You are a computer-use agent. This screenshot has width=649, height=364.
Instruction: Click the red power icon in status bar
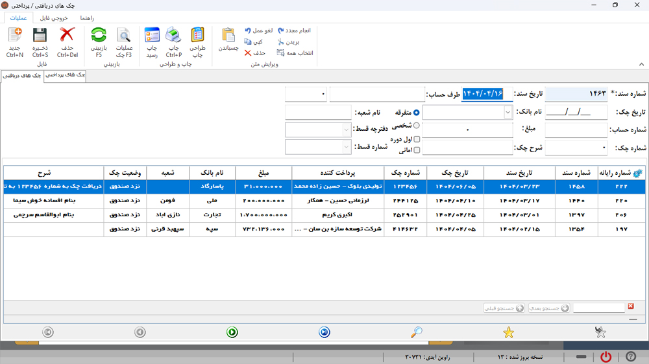coord(606,357)
